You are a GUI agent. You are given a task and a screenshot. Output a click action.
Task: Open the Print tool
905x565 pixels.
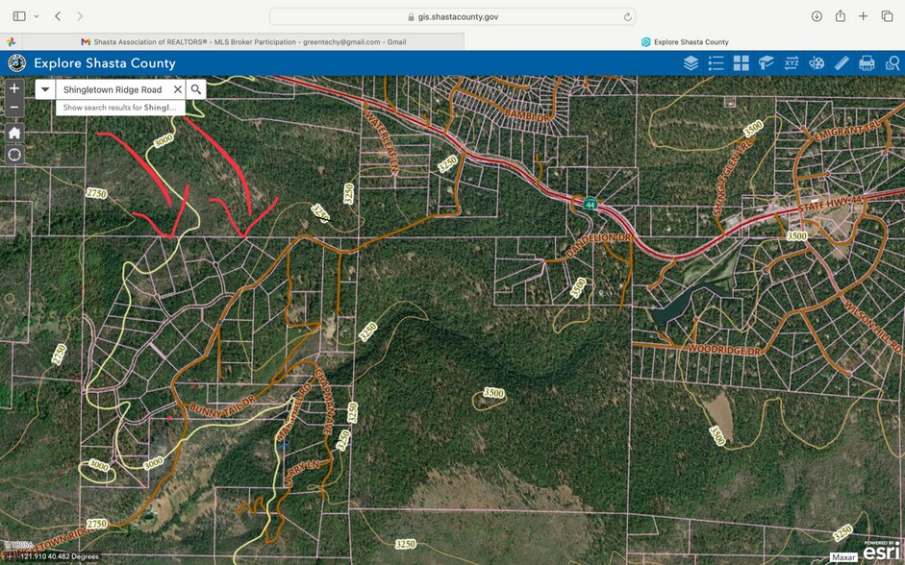867,62
